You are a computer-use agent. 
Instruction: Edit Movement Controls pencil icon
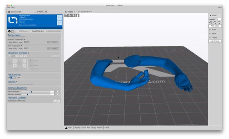click(28, 53)
